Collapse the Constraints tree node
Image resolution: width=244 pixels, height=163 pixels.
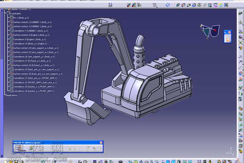click(x=5, y=14)
